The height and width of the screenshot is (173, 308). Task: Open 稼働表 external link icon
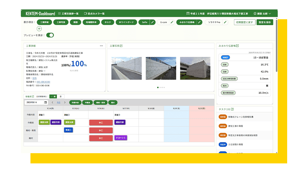pos(33,96)
